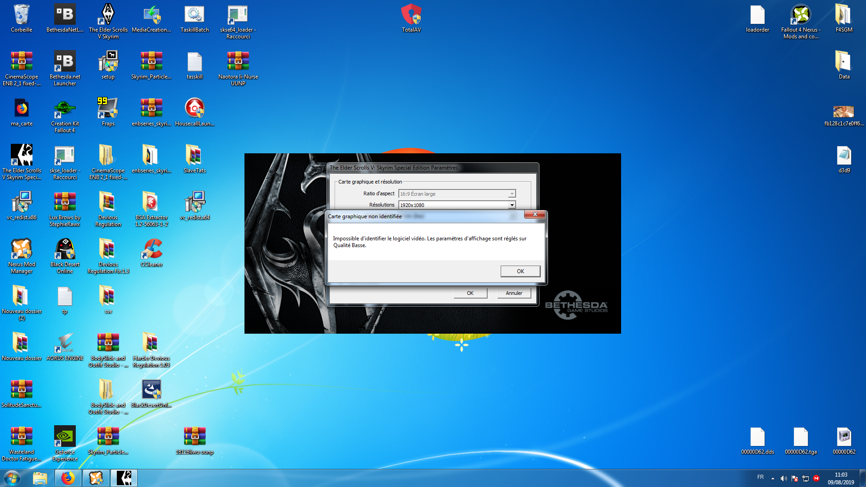Select the CCleaner desktop shortcut
Image resolution: width=866 pixels, height=487 pixels.
click(152, 253)
